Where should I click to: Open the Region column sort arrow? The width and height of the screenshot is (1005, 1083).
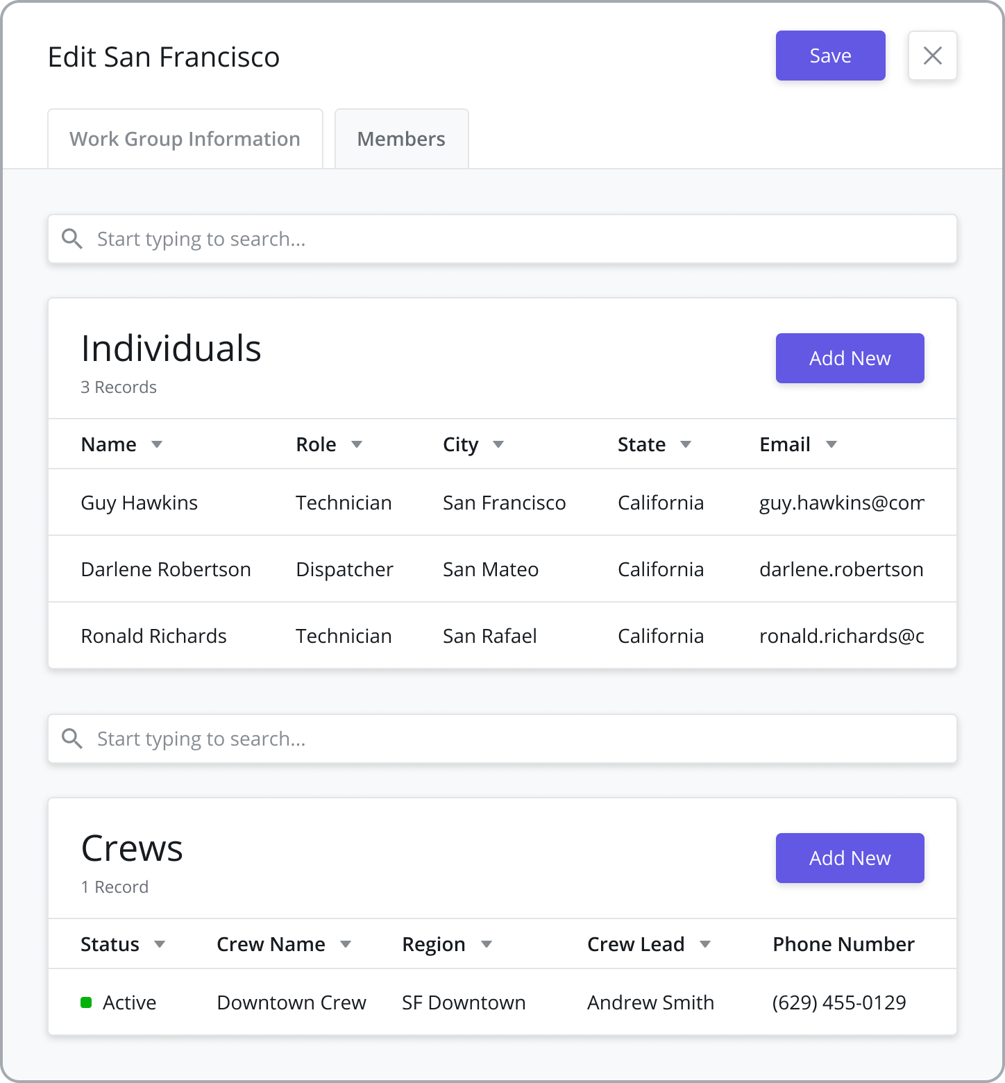(487, 944)
